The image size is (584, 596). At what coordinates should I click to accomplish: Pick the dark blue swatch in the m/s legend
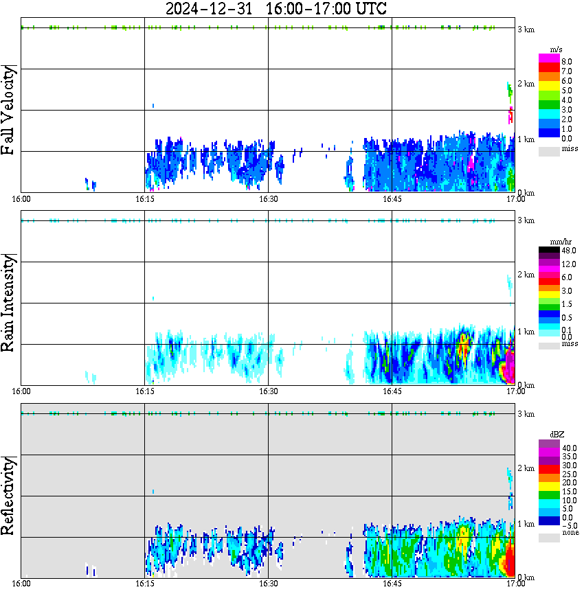[549, 133]
